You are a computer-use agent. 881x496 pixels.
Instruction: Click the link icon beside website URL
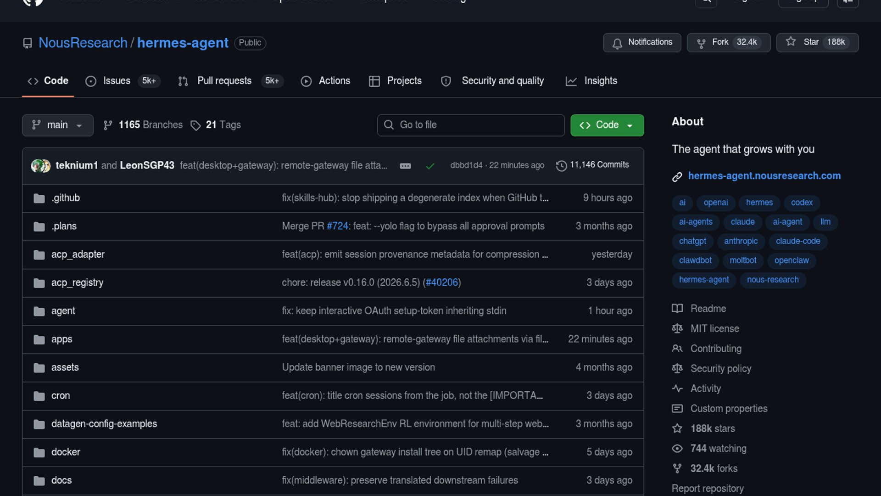tap(677, 177)
